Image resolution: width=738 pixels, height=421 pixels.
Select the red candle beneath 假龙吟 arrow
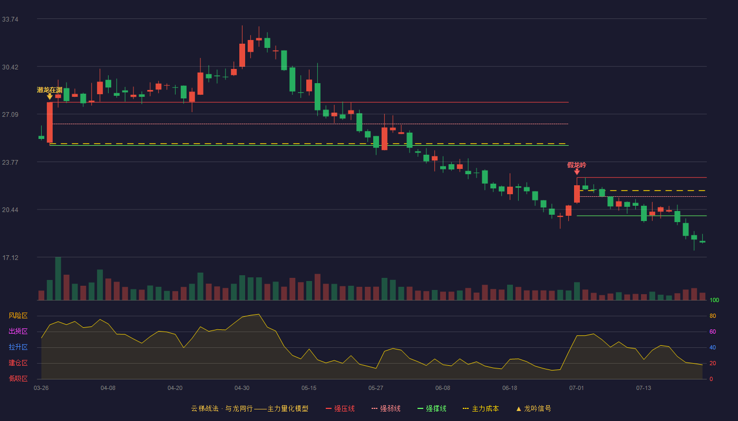click(577, 194)
